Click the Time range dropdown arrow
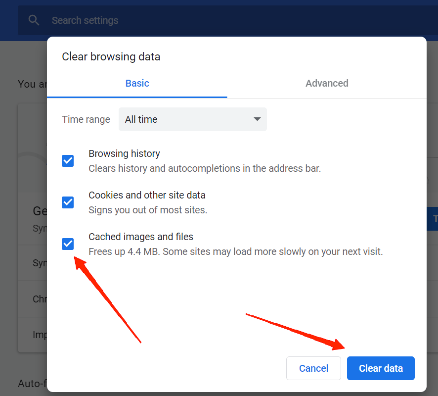Screen dimensions: 438x396 click(x=257, y=119)
